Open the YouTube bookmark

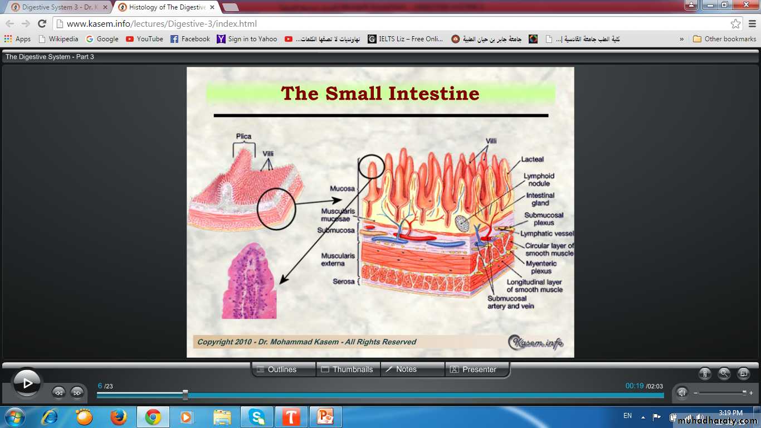[x=144, y=39]
